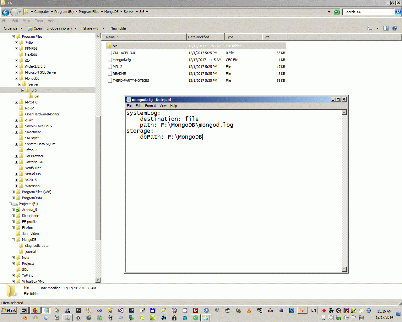Screen dimensions: 402x322
Task: Select the diagnostic.data folder in tree
Action: click(x=37, y=246)
